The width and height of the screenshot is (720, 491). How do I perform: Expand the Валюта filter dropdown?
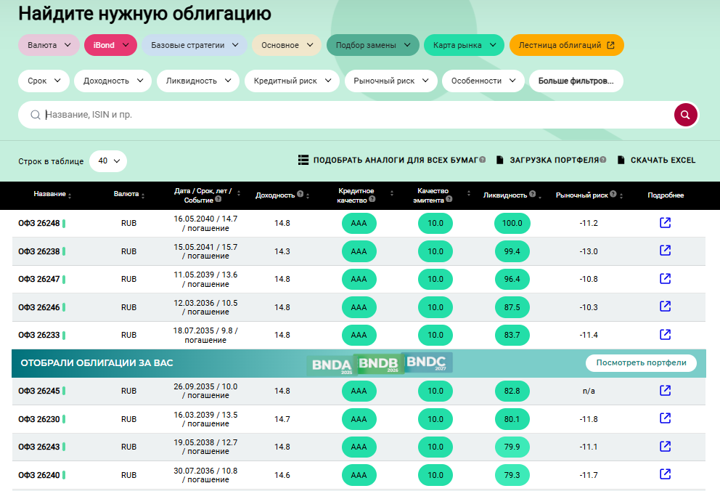(x=49, y=45)
